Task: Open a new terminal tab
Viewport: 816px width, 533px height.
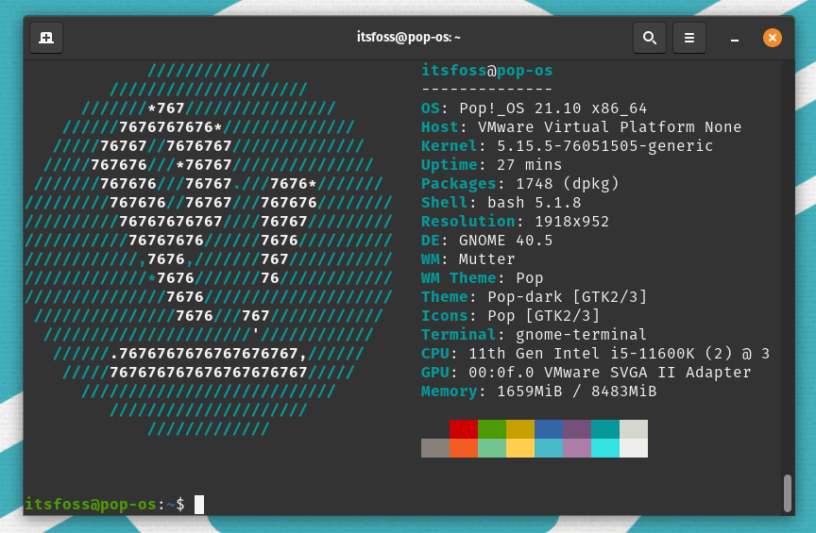Action: [46, 38]
